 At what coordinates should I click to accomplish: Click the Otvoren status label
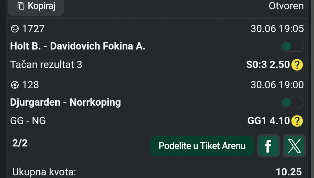pos(286,6)
